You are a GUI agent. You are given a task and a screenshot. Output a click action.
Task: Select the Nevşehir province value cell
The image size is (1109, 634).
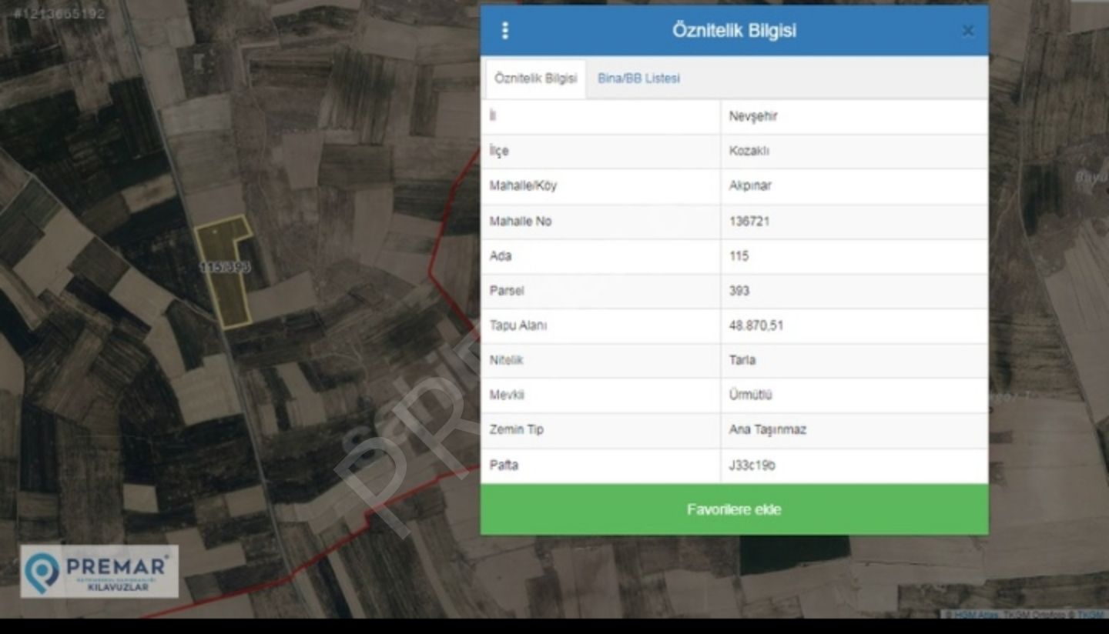[x=753, y=116]
